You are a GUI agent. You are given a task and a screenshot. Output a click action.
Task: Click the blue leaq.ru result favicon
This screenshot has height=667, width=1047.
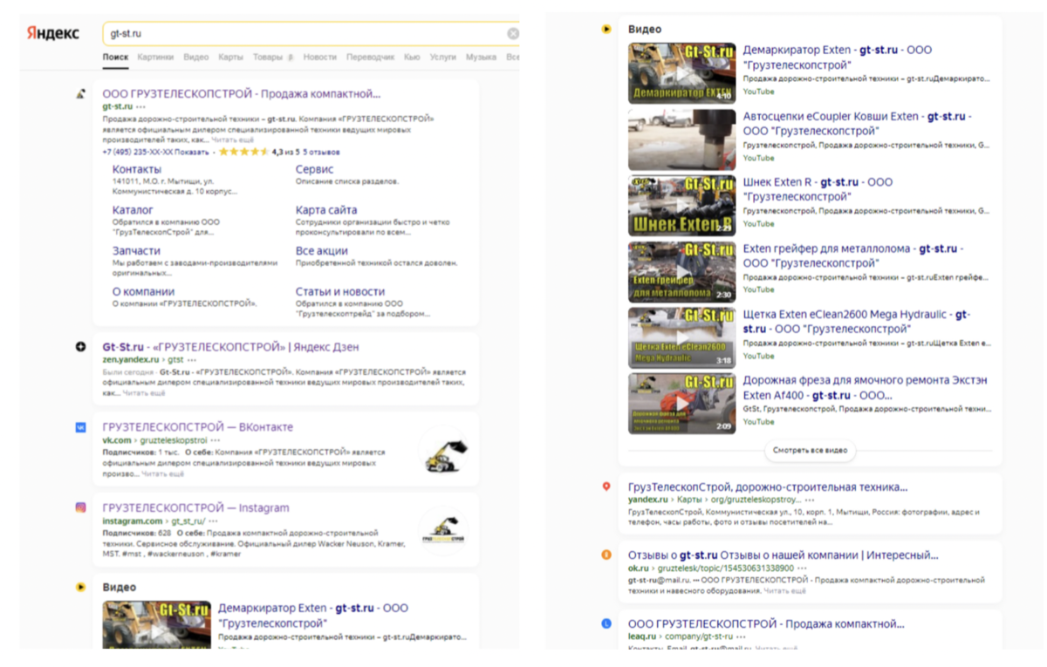[x=606, y=624]
